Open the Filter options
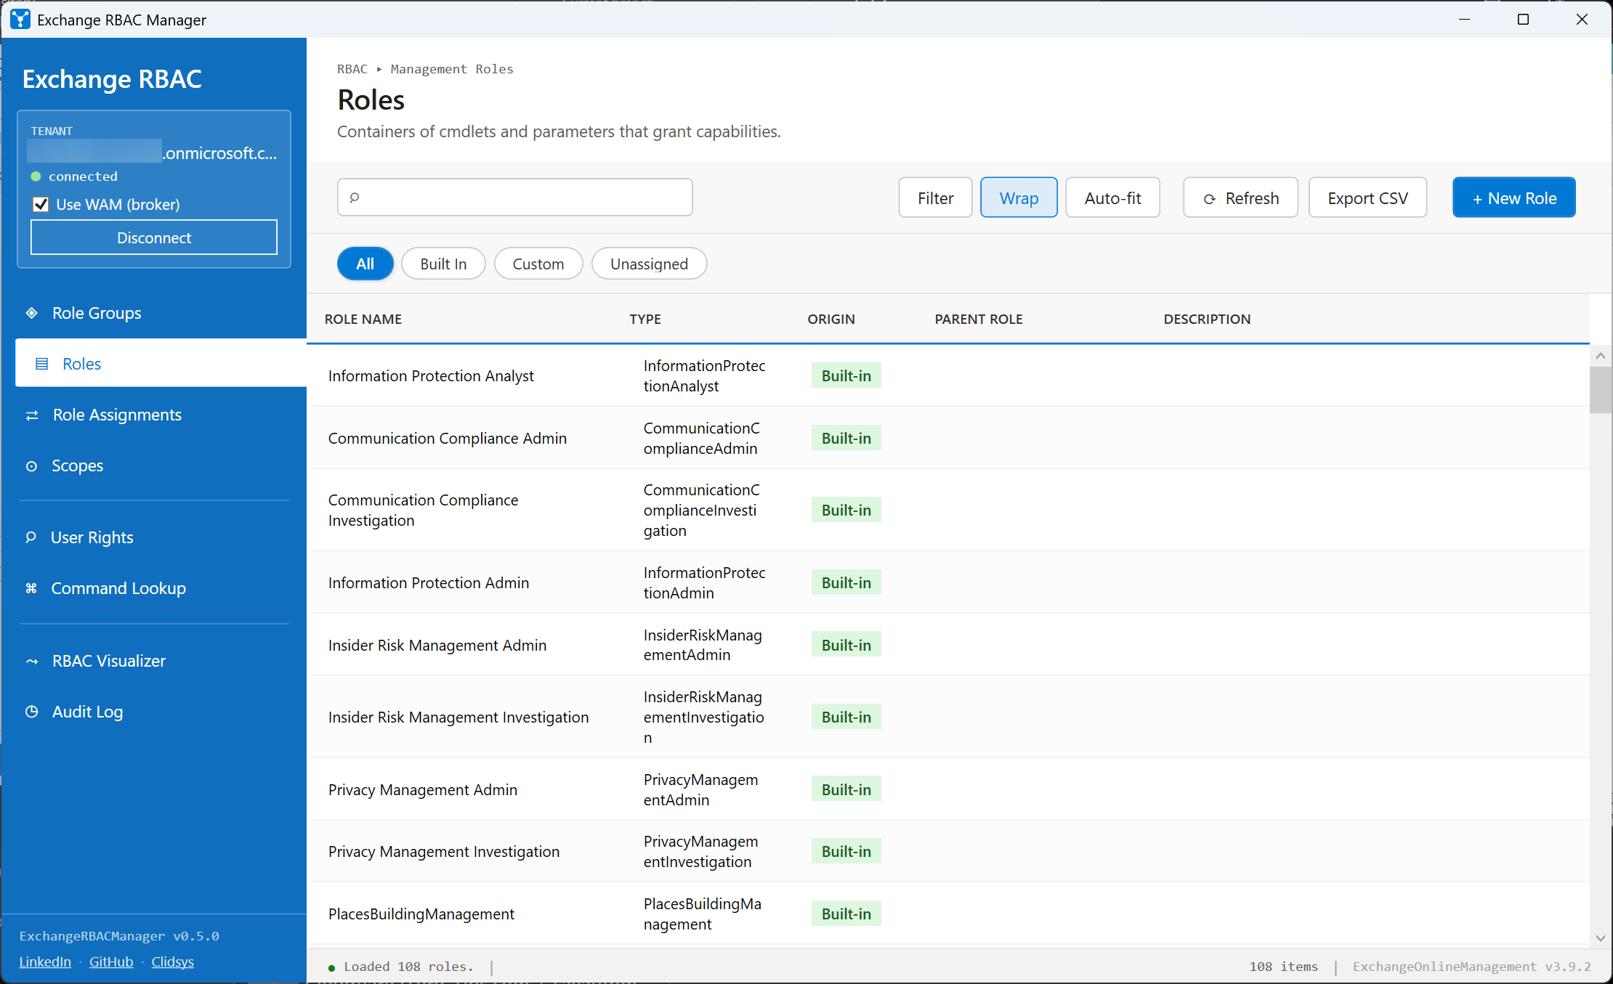 [x=936, y=198]
